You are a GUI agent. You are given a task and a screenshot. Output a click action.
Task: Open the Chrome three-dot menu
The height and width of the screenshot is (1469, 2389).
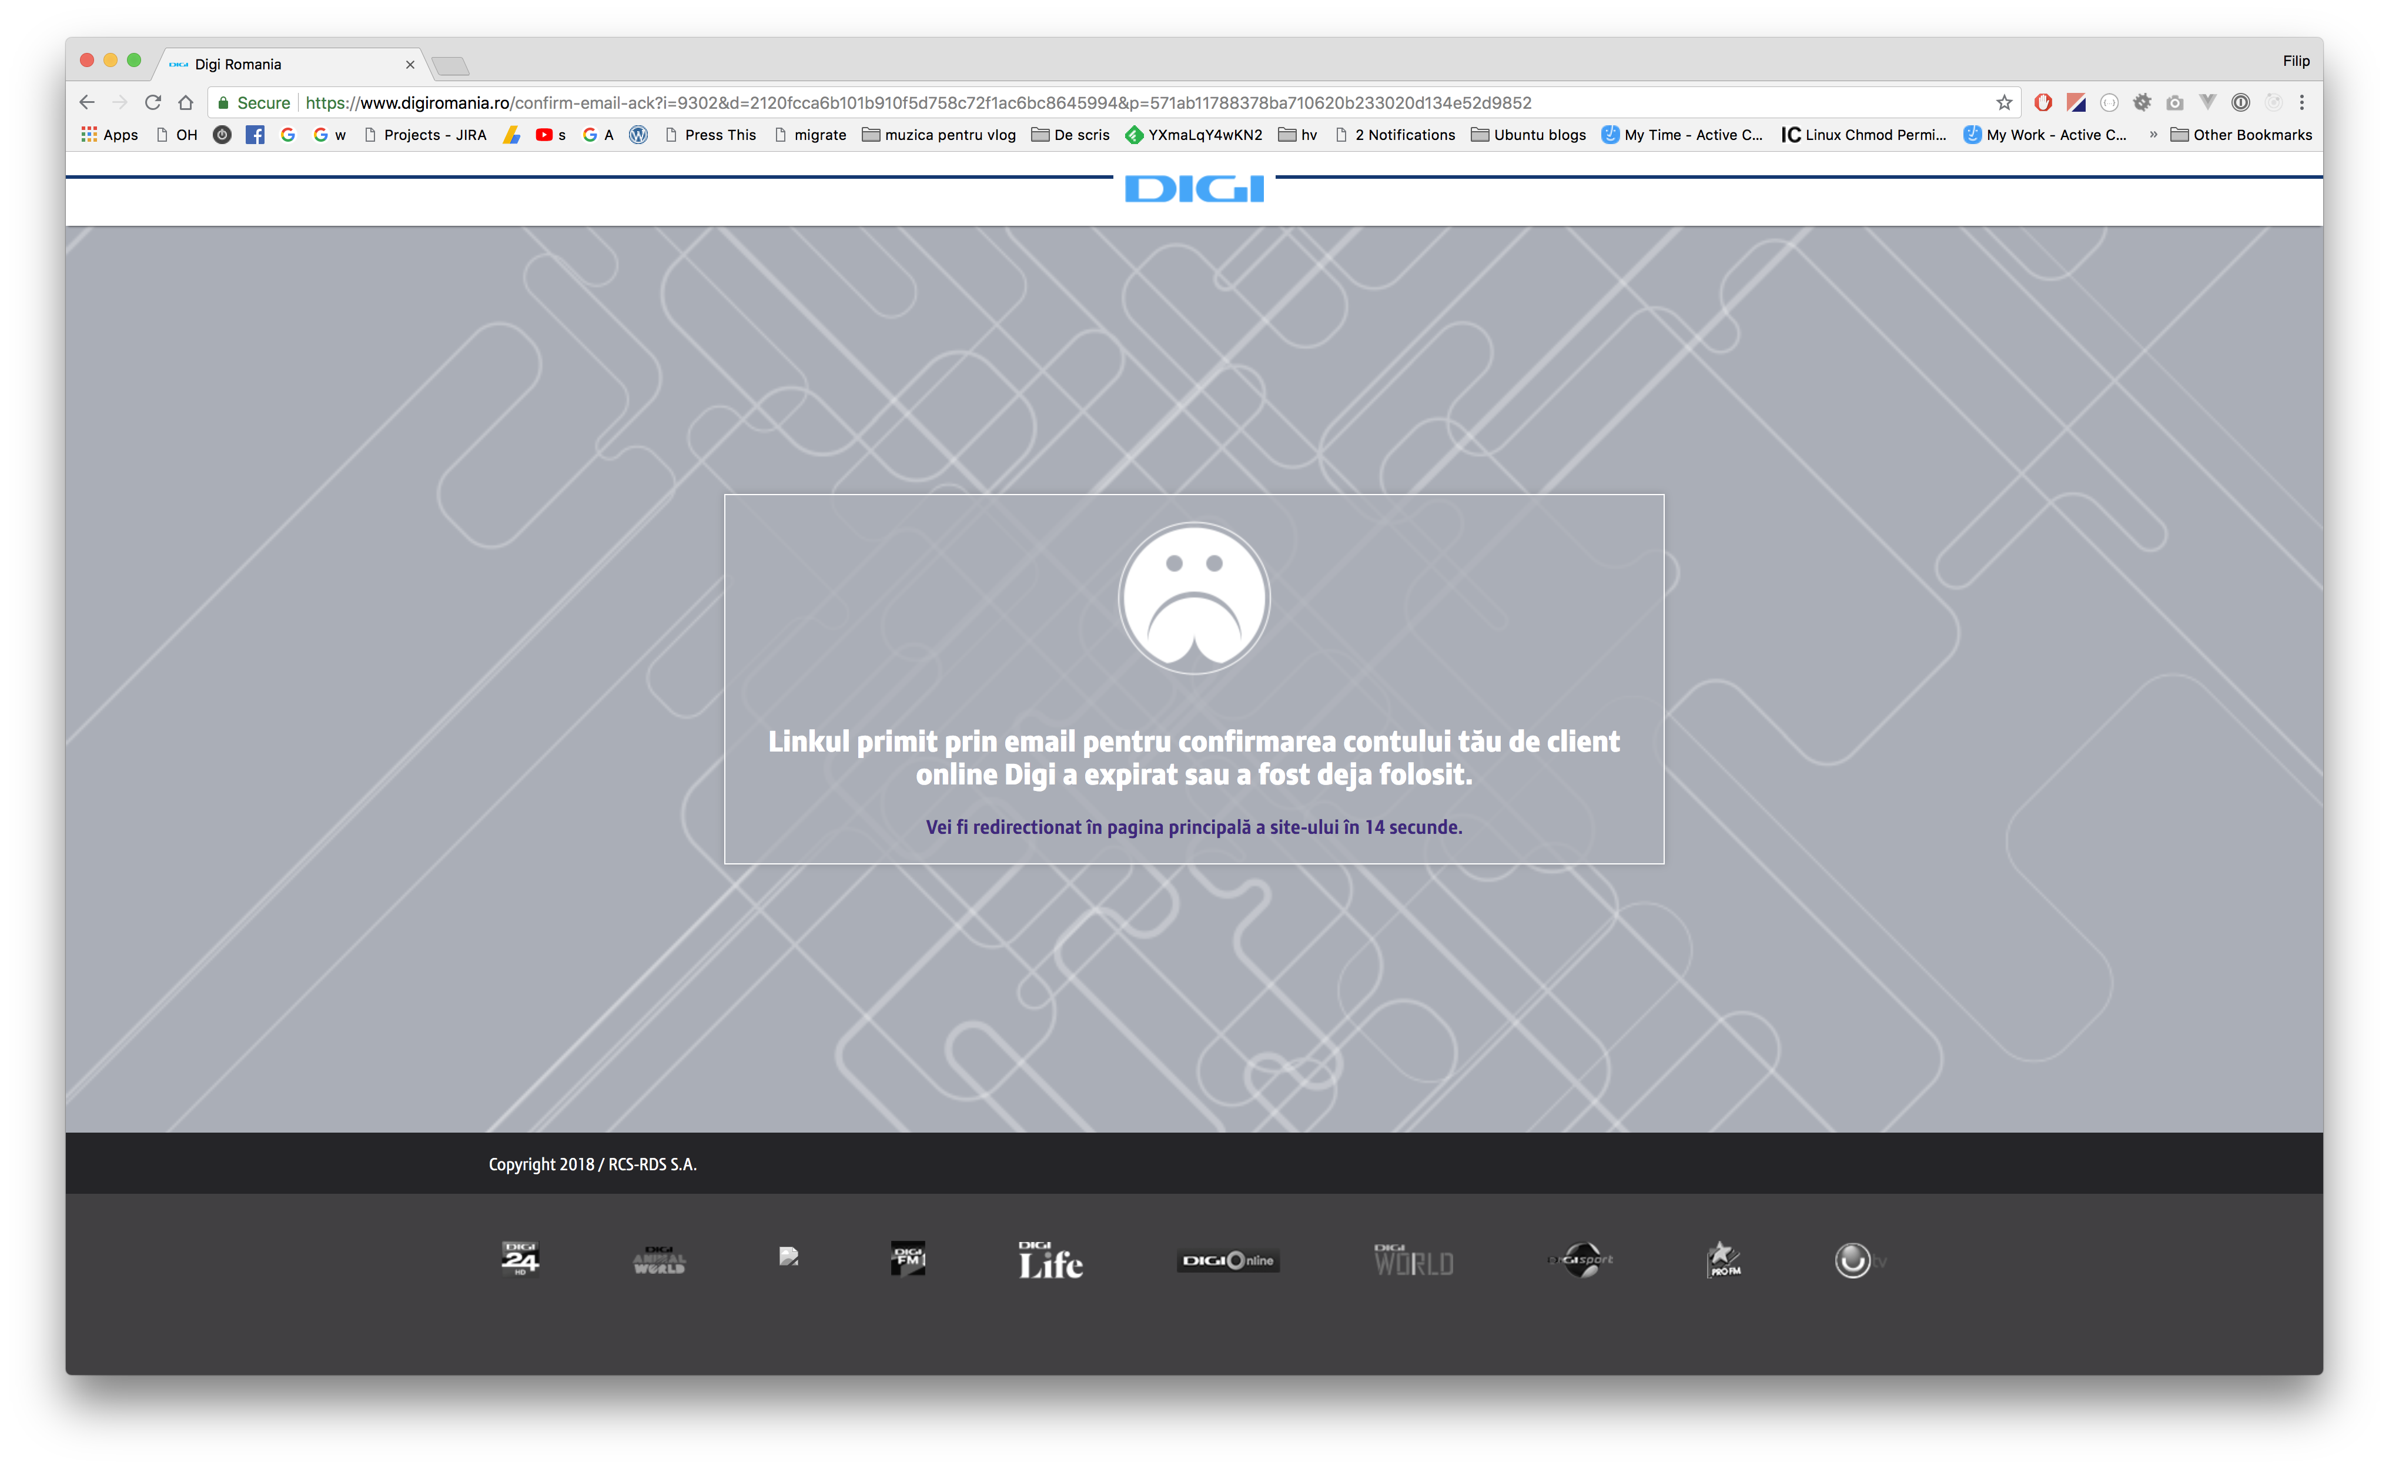tap(2301, 103)
